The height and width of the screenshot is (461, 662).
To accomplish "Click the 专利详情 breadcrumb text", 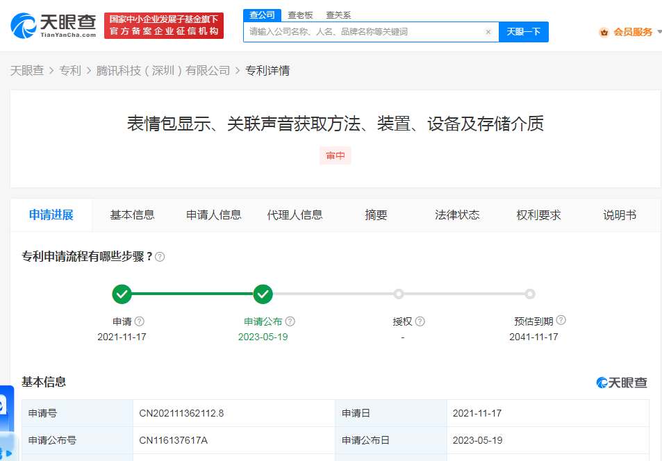I will click(x=267, y=71).
